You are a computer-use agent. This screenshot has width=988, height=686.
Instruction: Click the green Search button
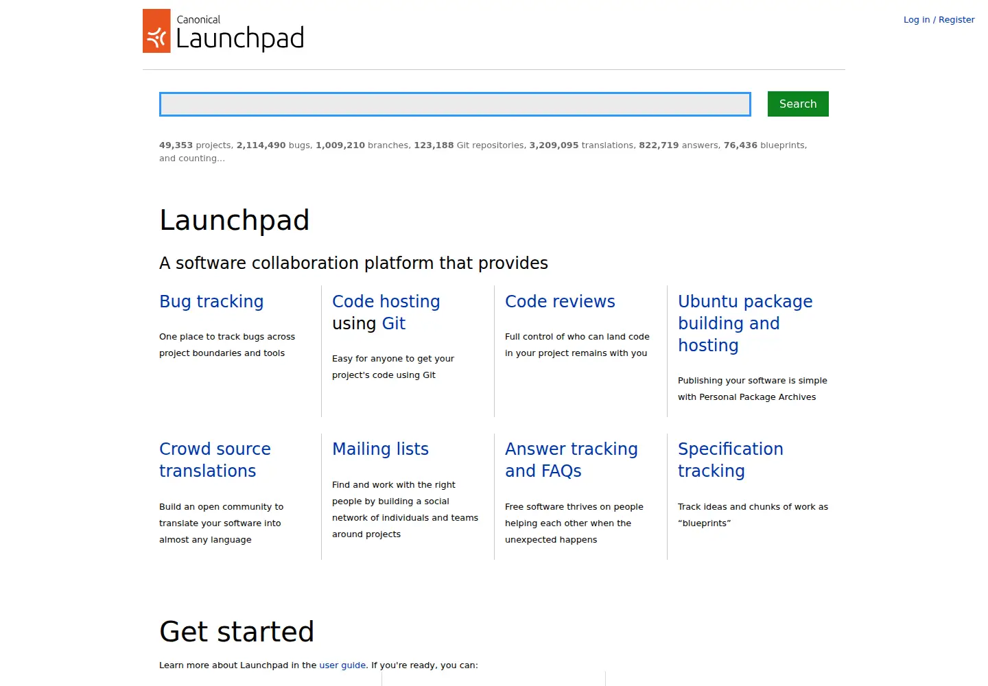798,104
